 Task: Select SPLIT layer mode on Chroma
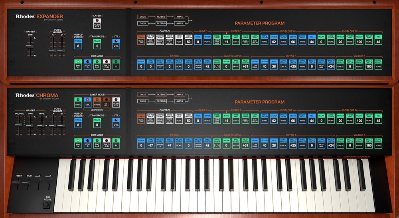tap(97, 102)
